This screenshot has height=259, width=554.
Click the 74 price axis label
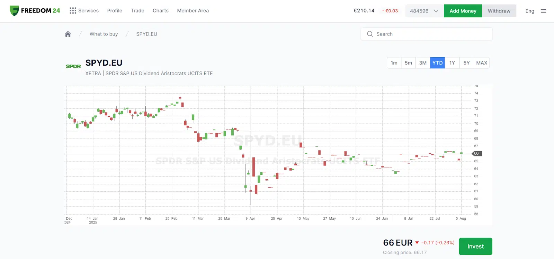(476, 93)
